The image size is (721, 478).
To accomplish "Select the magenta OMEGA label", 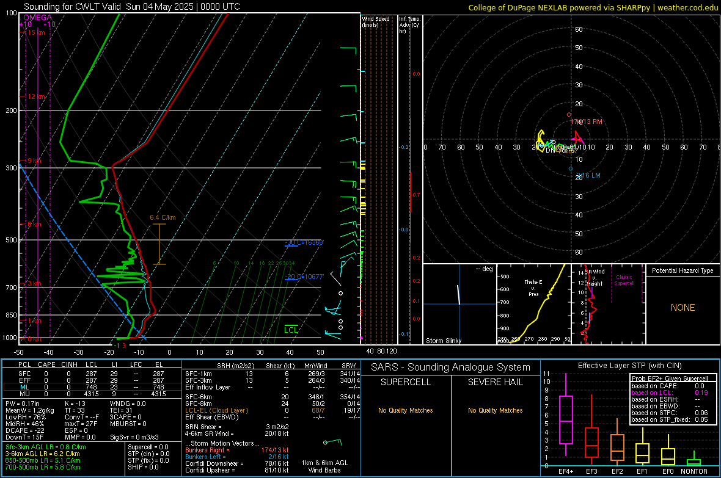I will pos(38,18).
